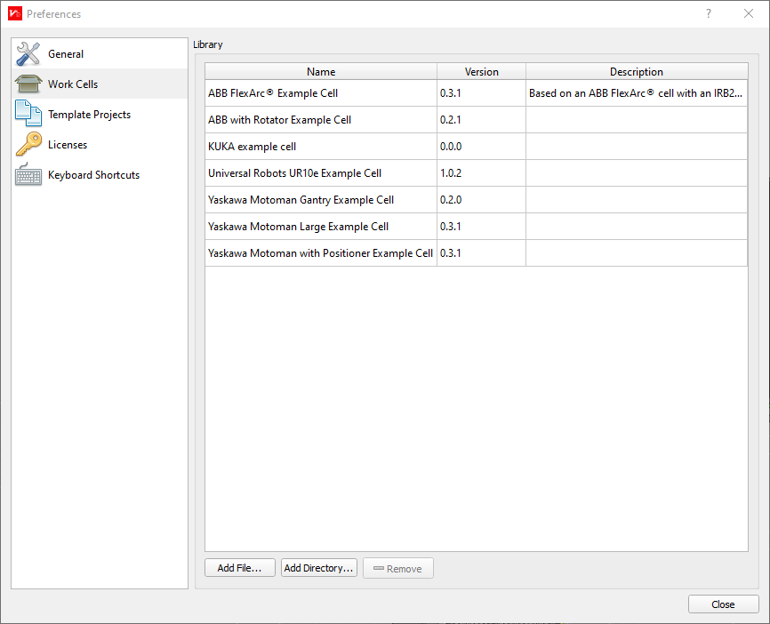The width and height of the screenshot is (770, 624).
Task: Click version 0.3.1 of ABB FlexArc
Action: point(481,93)
